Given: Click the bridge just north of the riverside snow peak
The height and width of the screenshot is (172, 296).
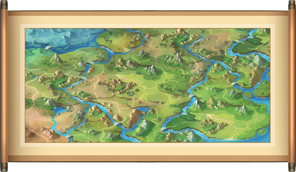Looking at the screenshot, I should tap(193, 96).
